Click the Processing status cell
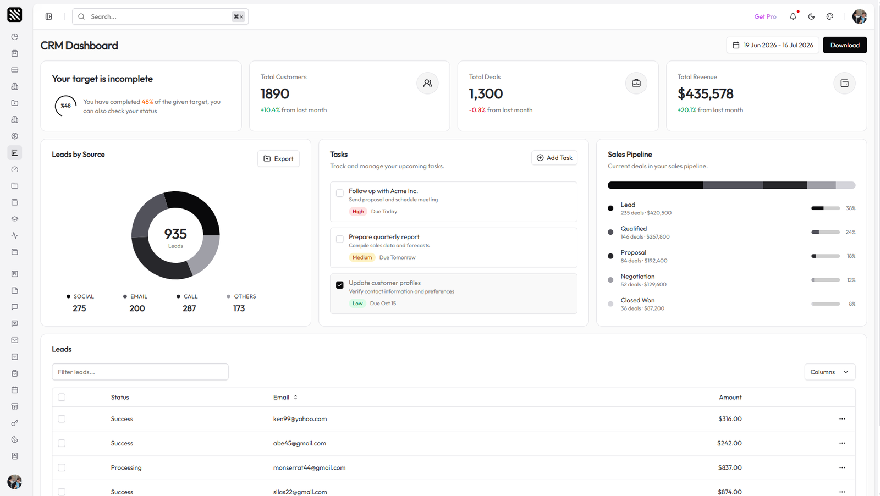 point(126,467)
